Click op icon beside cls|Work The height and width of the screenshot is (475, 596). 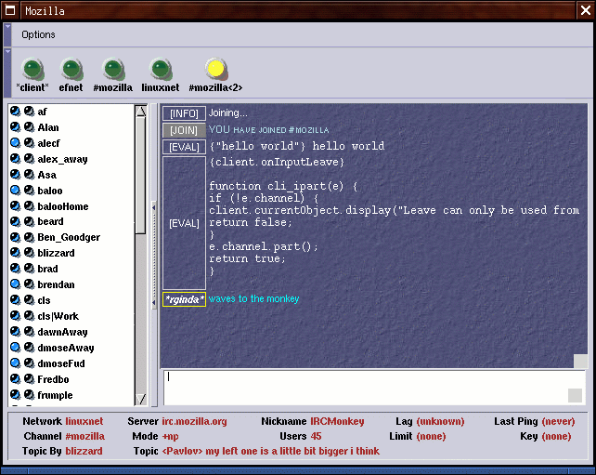pos(15,315)
